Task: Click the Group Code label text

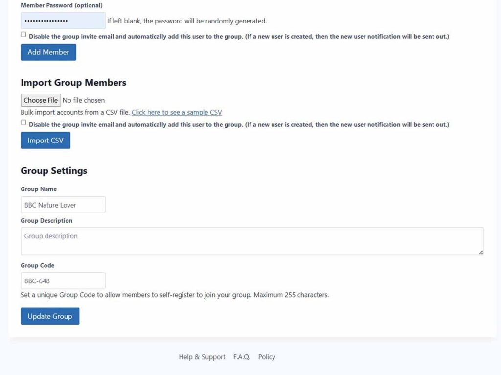Action: (x=38, y=265)
